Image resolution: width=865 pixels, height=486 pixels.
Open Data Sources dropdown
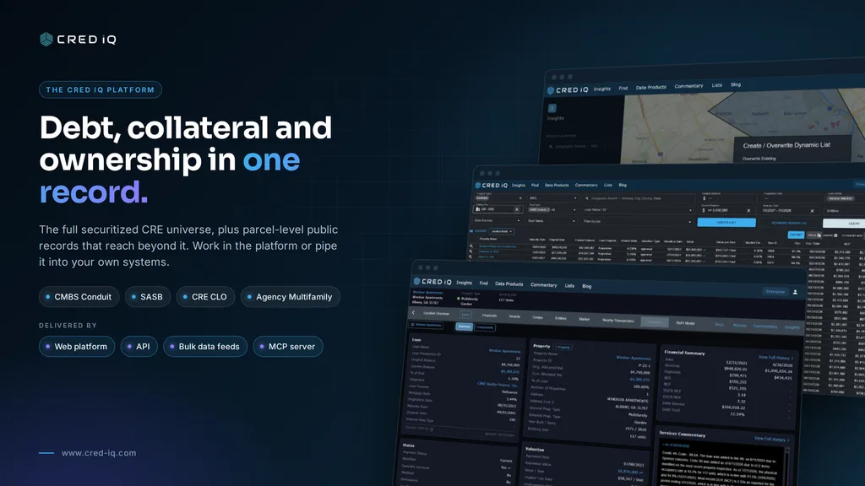point(498,220)
